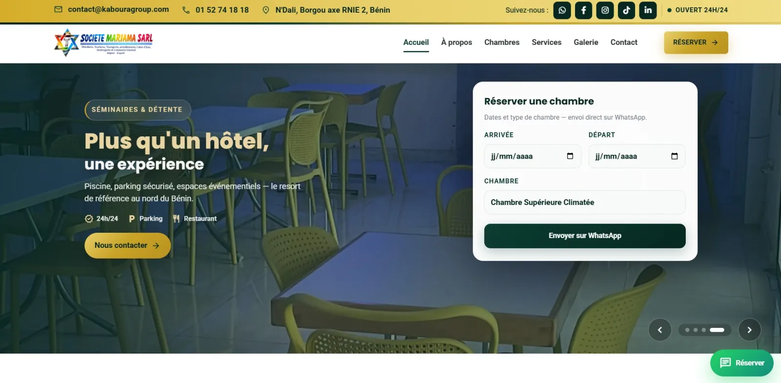Click the Parking feature label
The image size is (781, 383).
151,219
